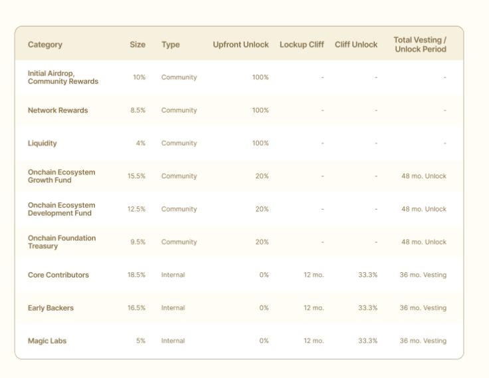Click the Network Rewards row label
The width and height of the screenshot is (489, 378).
click(57, 110)
